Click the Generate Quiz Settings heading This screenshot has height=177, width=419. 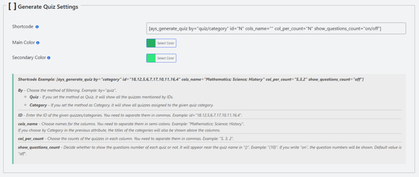(48, 7)
